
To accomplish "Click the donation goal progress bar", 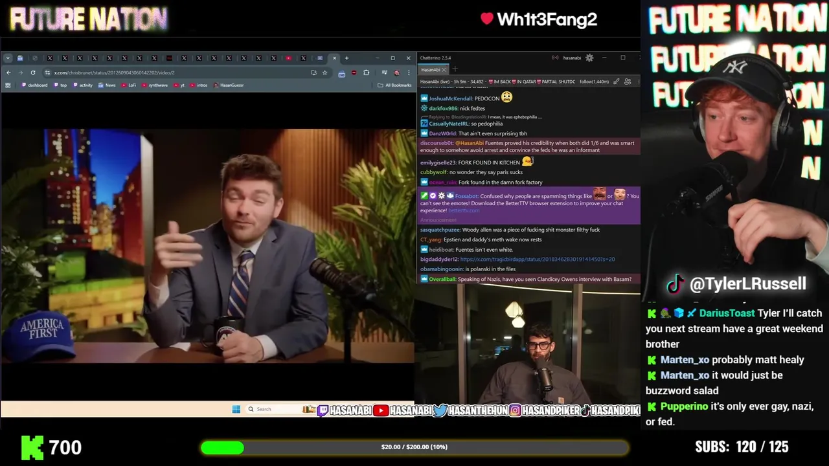I will [x=414, y=447].
